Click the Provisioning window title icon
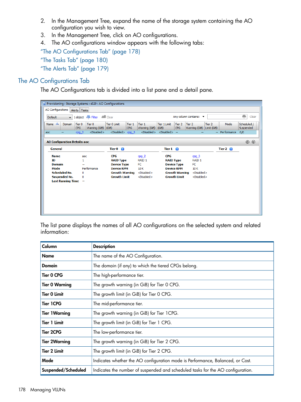 [x=44, y=103]
